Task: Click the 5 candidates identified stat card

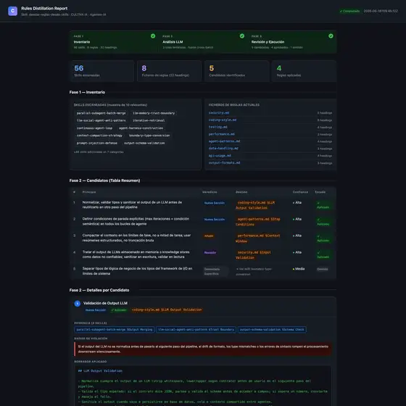Action: click(236, 71)
